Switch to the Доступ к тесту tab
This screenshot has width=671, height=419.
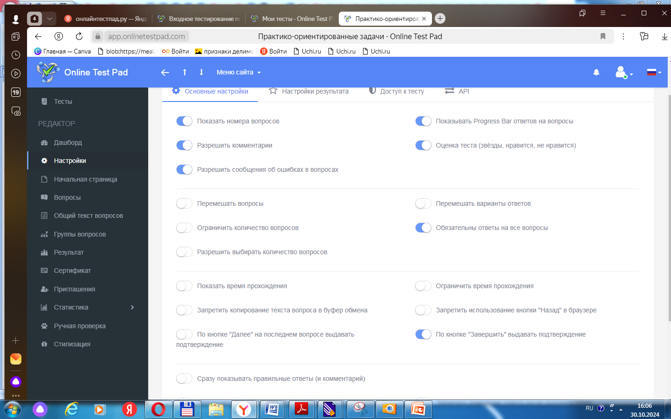397,91
